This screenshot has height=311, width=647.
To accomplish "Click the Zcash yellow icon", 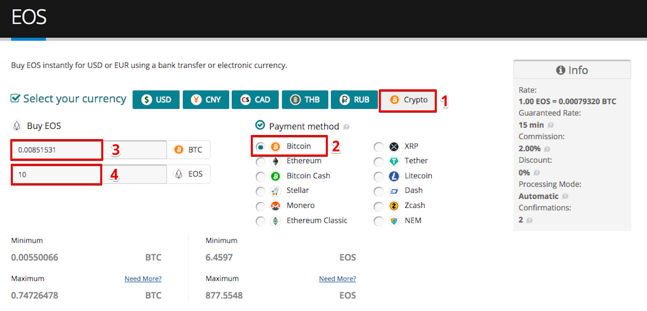I will pyautogui.click(x=394, y=206).
